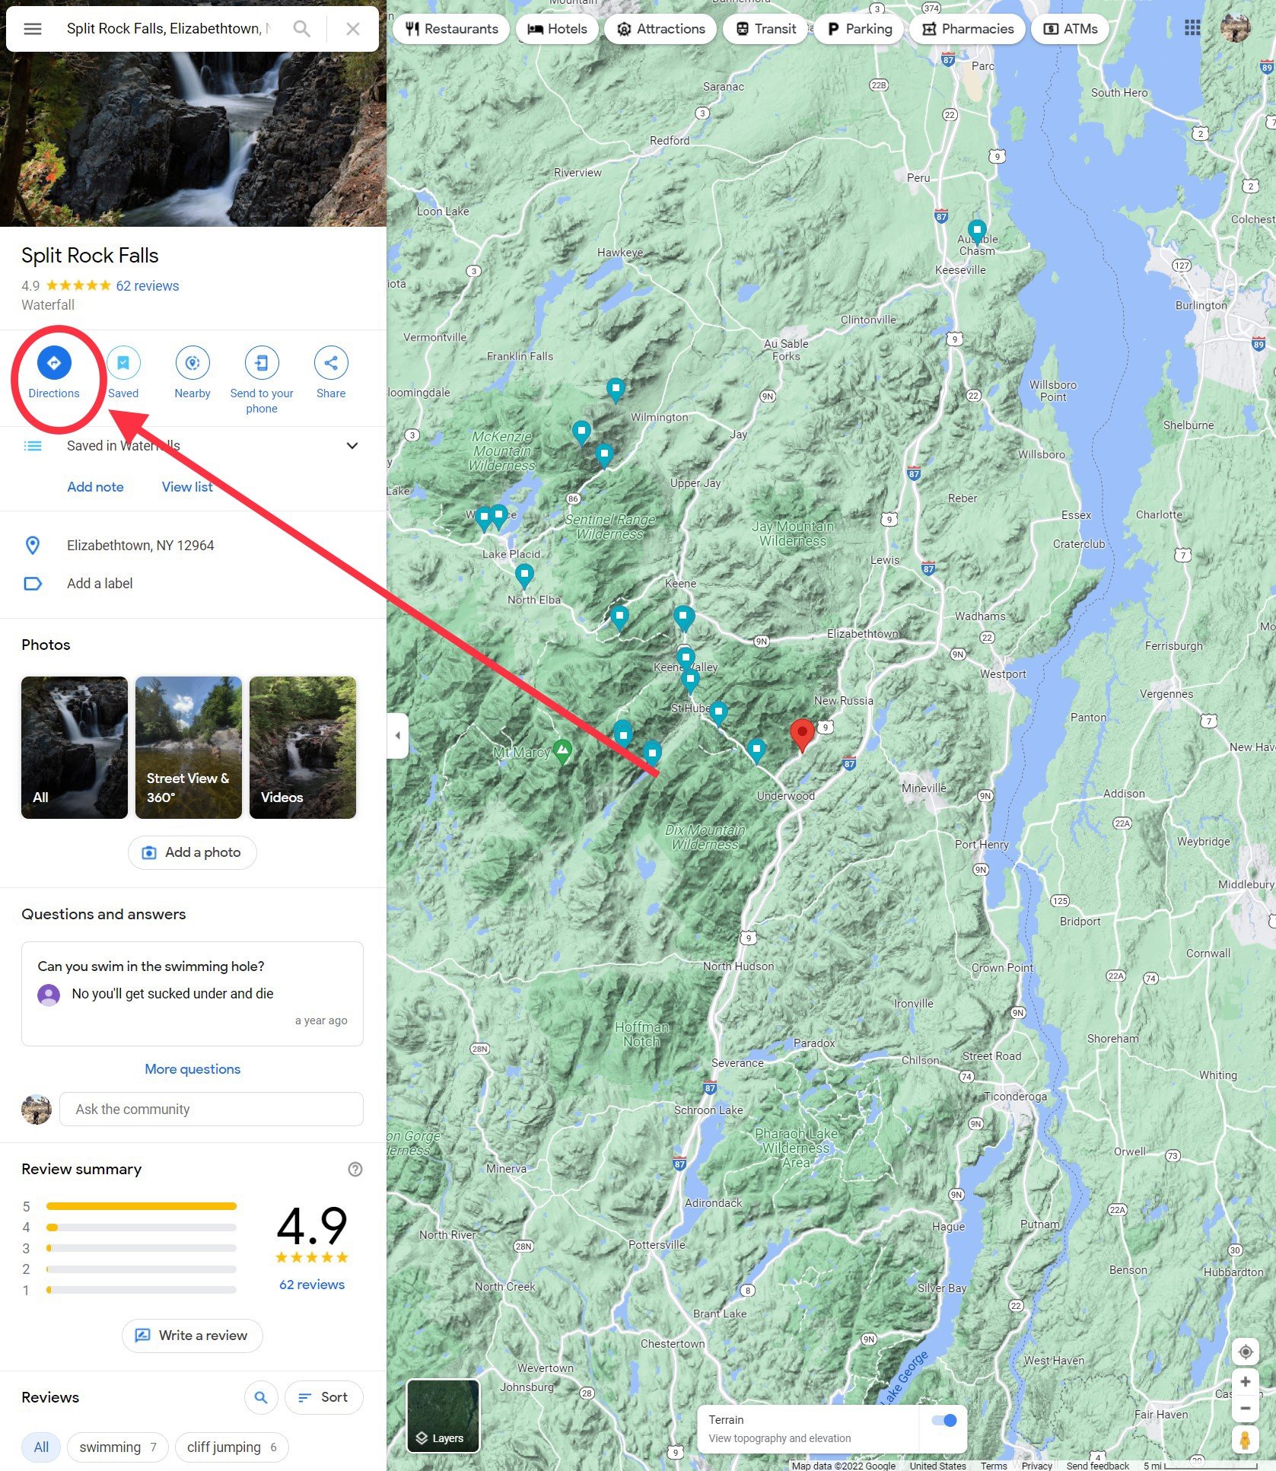The width and height of the screenshot is (1276, 1471).
Task: Select the swimming review chip
Action: coord(118,1447)
